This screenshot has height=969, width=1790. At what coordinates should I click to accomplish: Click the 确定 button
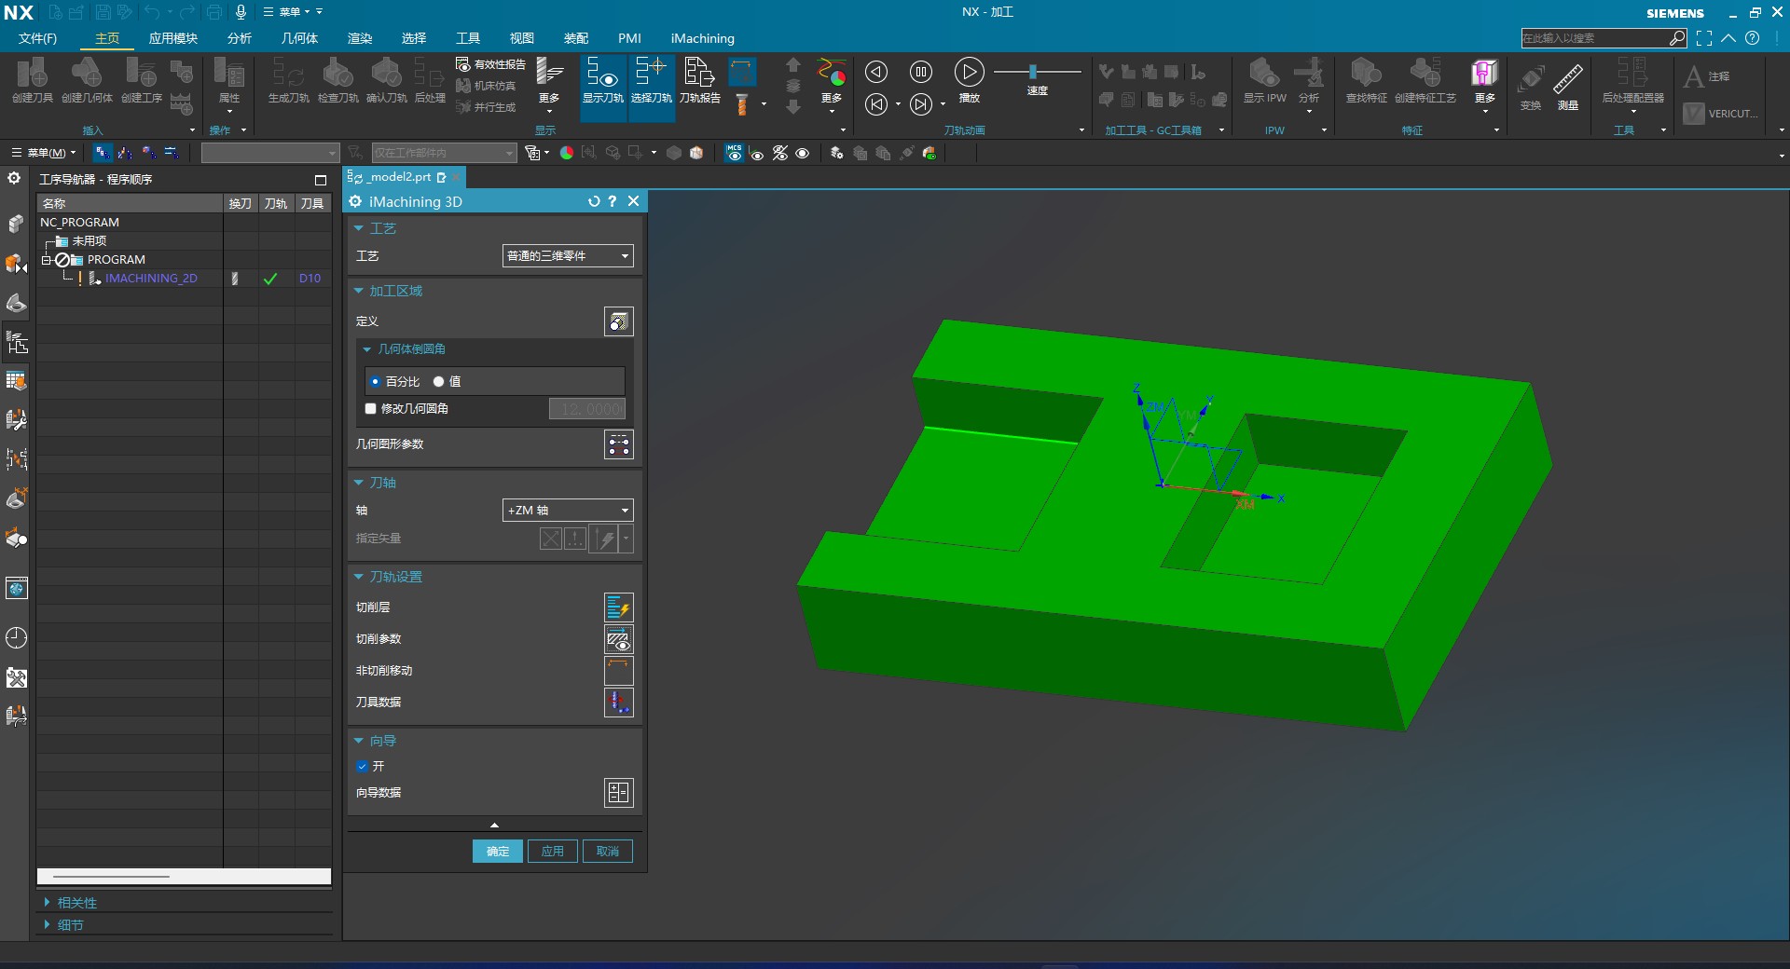[498, 851]
